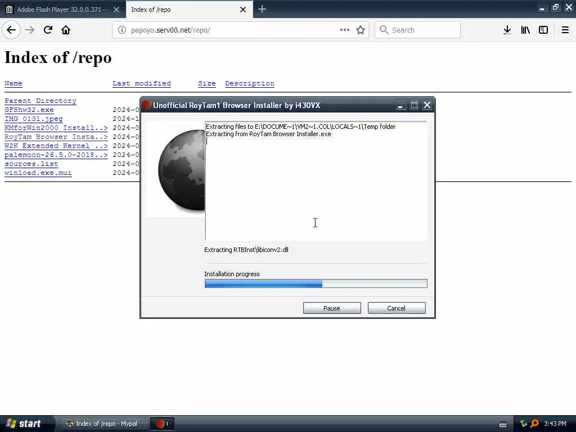Show site information for pepoyo.serv00.net
Screen dimensions: 576x432
click(x=121, y=30)
